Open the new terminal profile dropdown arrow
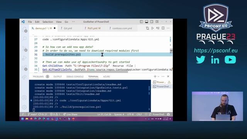This screenshot has width=247, height=139. click(x=159, y=76)
